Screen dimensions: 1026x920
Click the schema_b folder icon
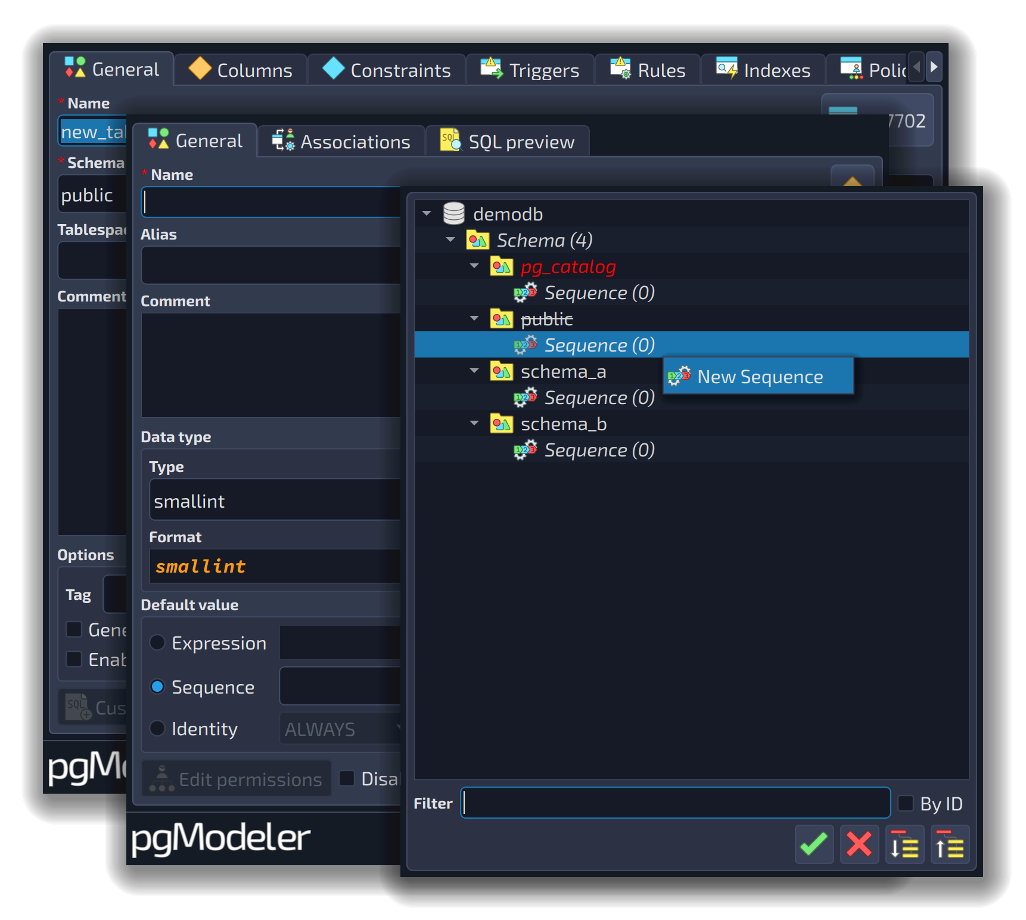[502, 424]
